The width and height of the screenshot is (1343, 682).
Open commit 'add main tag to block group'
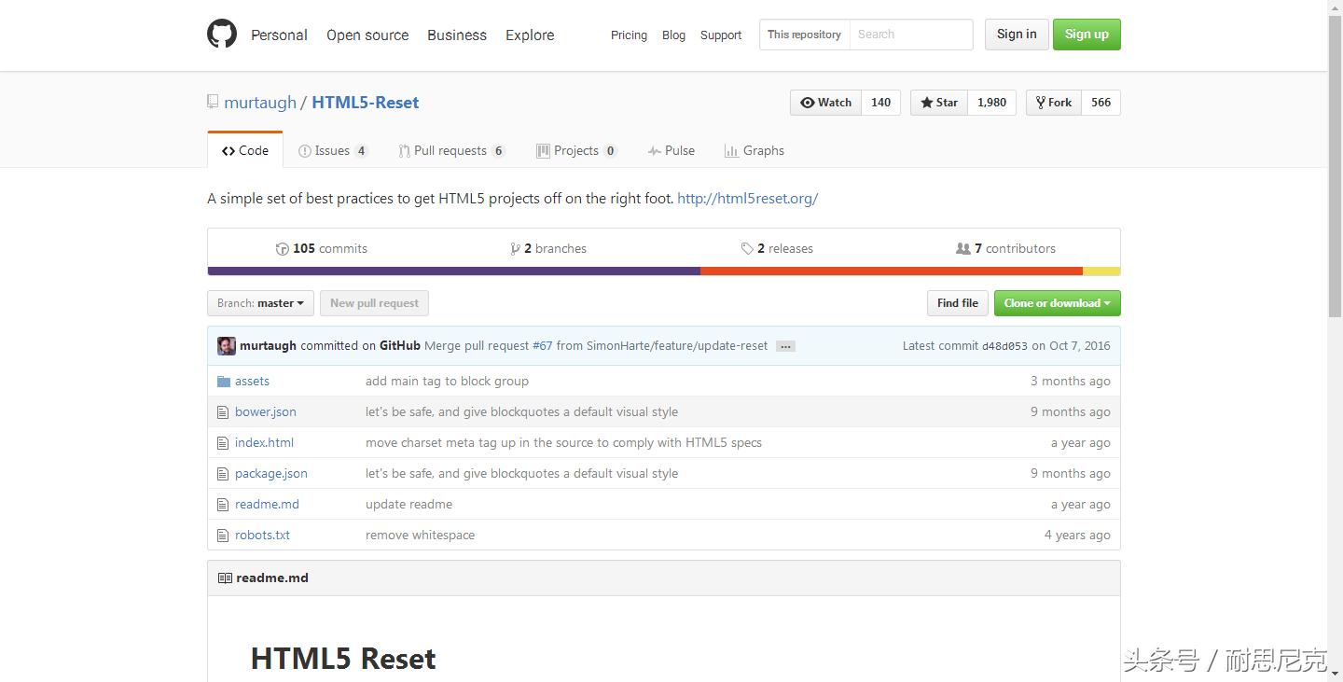tap(447, 381)
